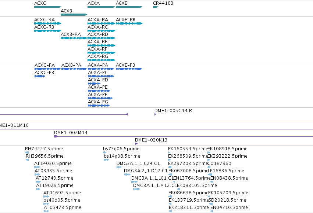Open protein ACXE-PB feature
This screenshot has width=313, height=213.
tap(129, 69)
